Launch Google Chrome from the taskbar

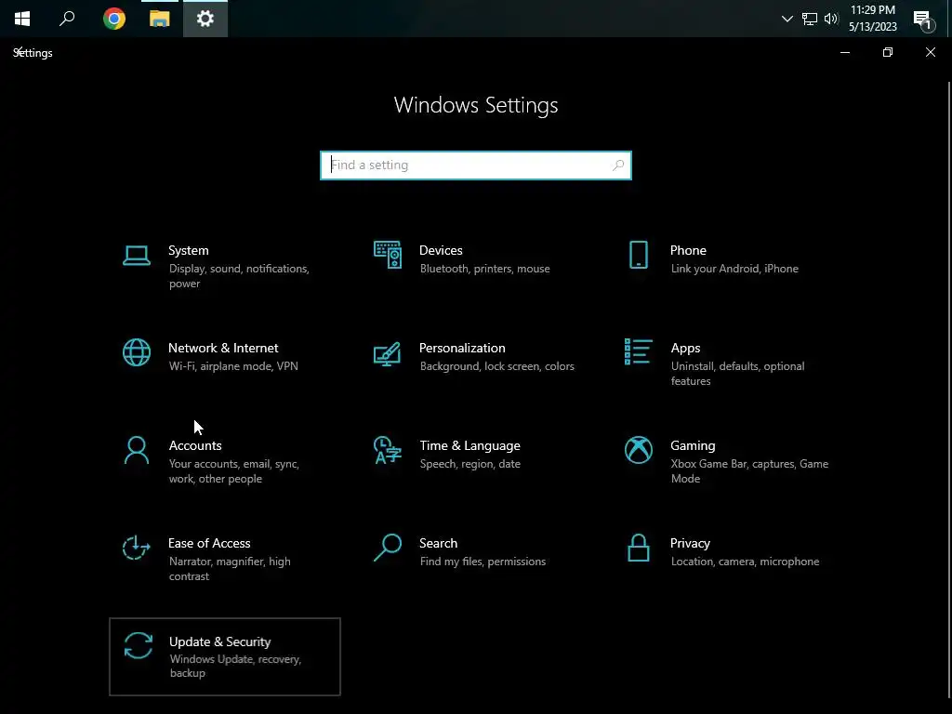point(114,19)
